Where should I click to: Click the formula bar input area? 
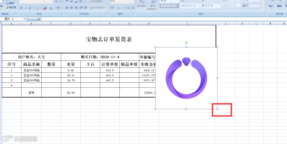coord(164,19)
